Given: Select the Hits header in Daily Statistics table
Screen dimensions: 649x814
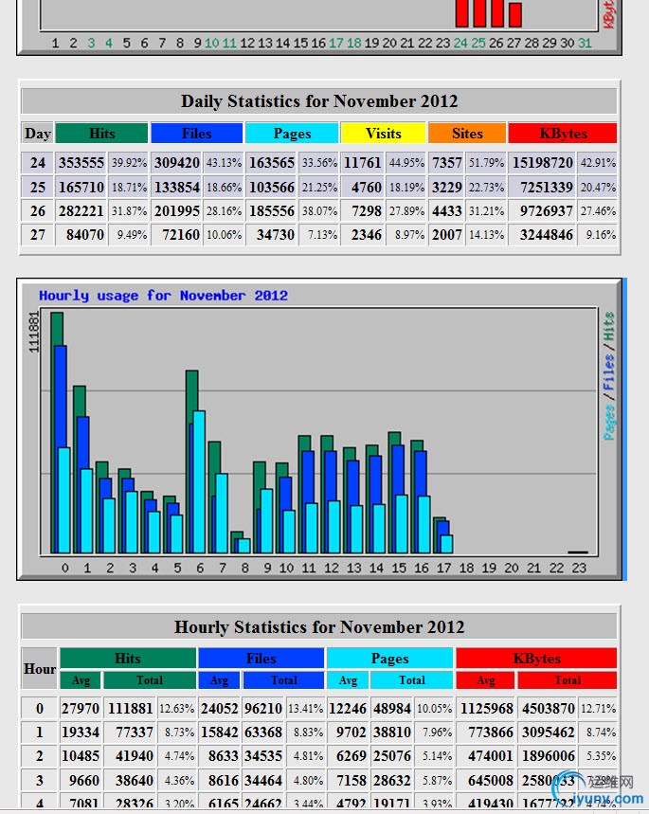Looking at the screenshot, I should [101, 134].
